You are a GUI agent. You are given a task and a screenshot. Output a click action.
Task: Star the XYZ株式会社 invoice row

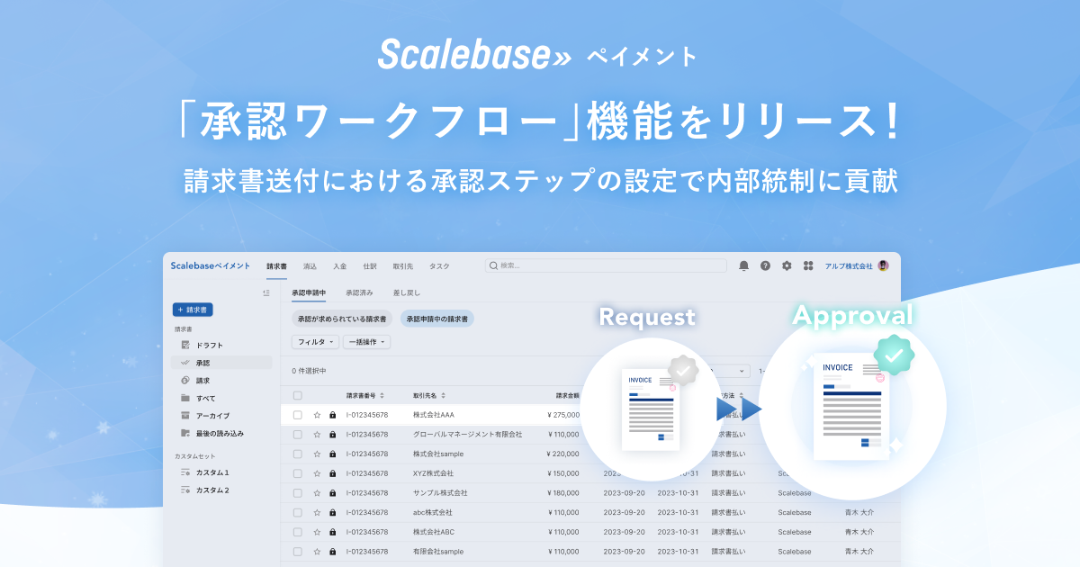tap(317, 473)
